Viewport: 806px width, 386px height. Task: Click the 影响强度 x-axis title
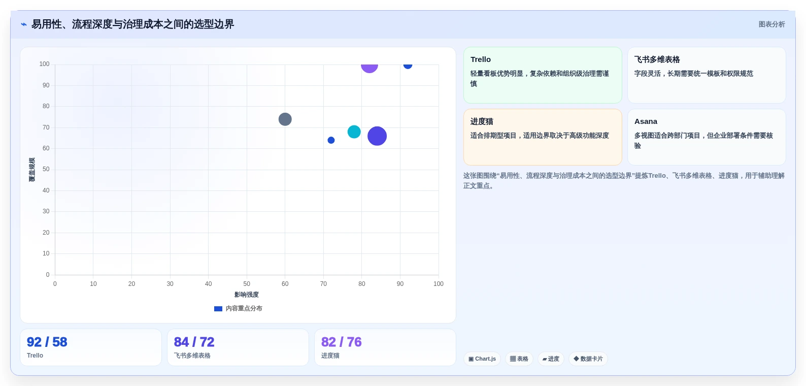247,295
